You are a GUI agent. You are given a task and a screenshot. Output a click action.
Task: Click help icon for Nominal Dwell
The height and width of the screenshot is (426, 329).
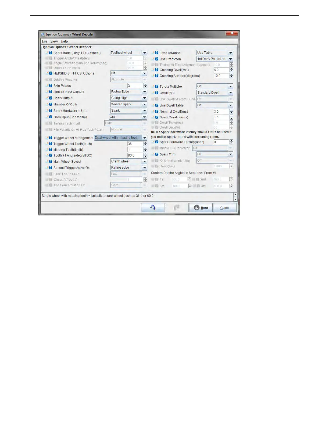click(x=157, y=112)
